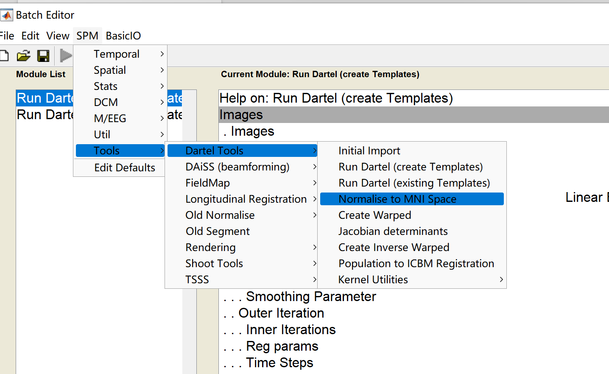
Task: Choose Create Warped menu item
Action: (412, 215)
